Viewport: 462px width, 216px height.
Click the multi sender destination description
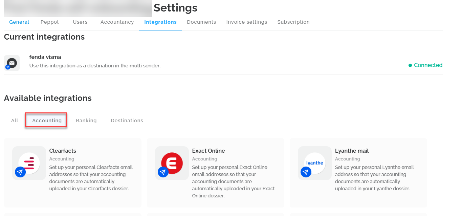[x=95, y=66]
